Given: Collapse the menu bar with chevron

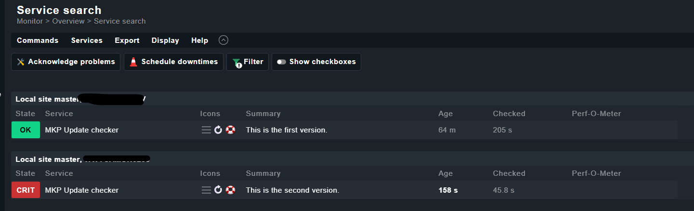Looking at the screenshot, I should click(223, 40).
